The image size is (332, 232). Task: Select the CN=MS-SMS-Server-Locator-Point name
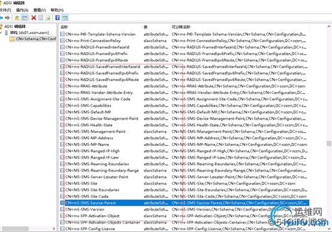96,177
